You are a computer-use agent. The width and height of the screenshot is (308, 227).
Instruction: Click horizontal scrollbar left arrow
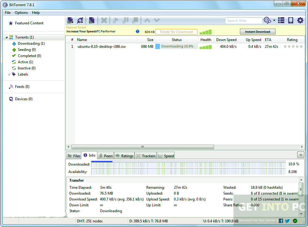tap(68, 147)
